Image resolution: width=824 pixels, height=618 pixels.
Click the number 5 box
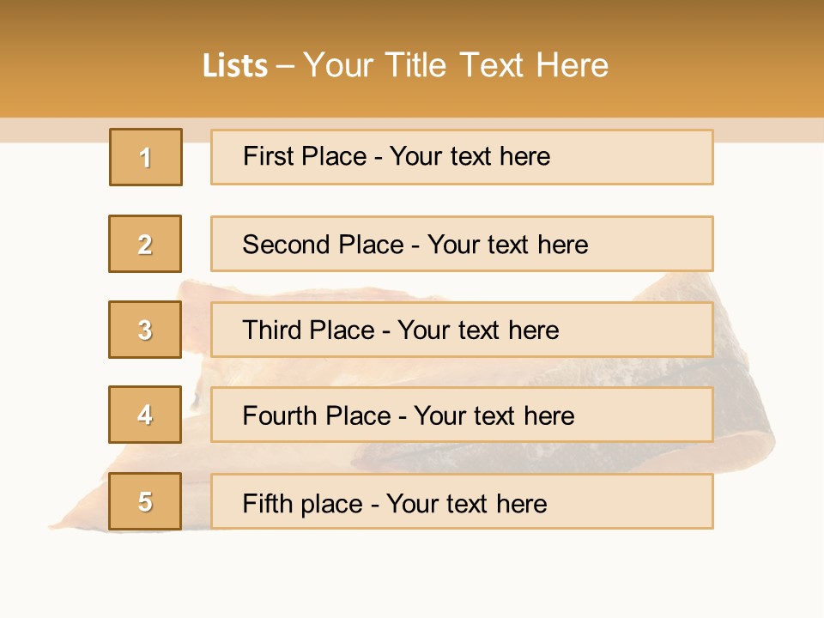[x=145, y=501]
